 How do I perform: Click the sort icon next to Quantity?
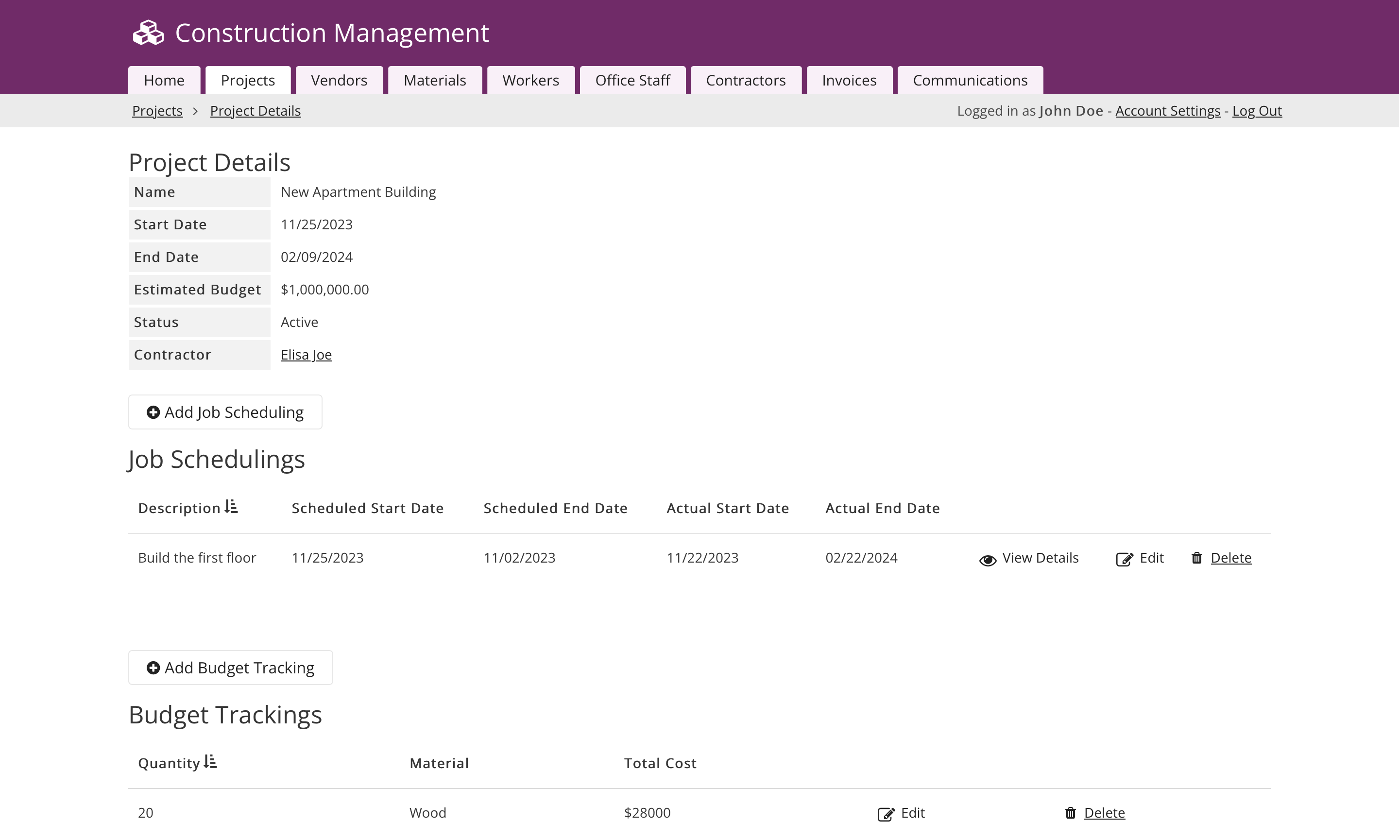click(210, 761)
